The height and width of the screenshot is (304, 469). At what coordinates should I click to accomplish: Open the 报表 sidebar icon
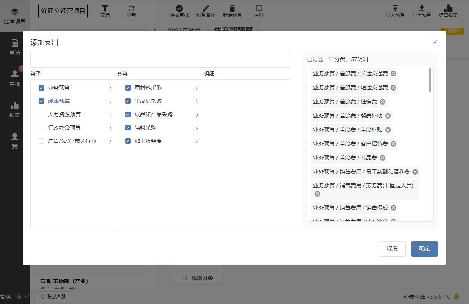pos(15,106)
